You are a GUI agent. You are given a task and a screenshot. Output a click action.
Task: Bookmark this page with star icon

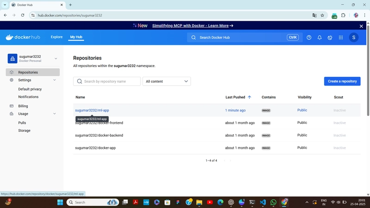tap(322, 15)
